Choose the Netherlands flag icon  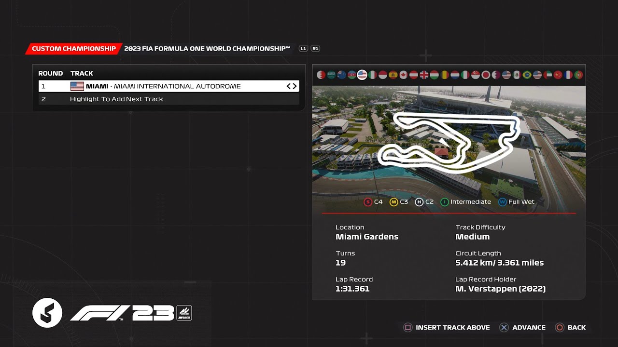455,75
